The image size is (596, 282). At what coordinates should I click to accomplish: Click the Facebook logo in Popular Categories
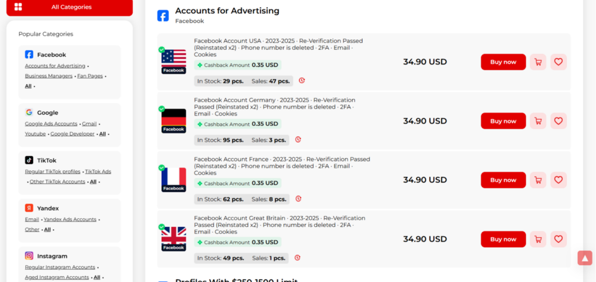tap(29, 55)
